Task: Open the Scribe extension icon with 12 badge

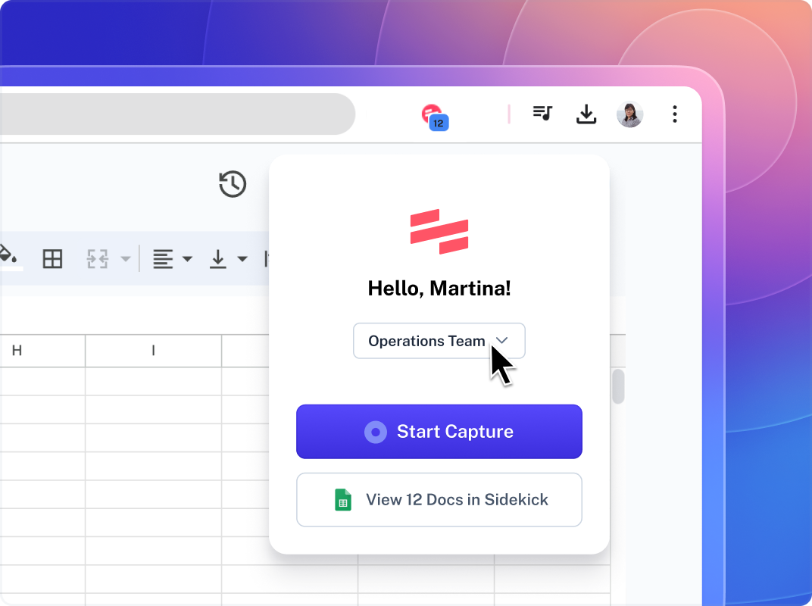Action: [x=435, y=117]
